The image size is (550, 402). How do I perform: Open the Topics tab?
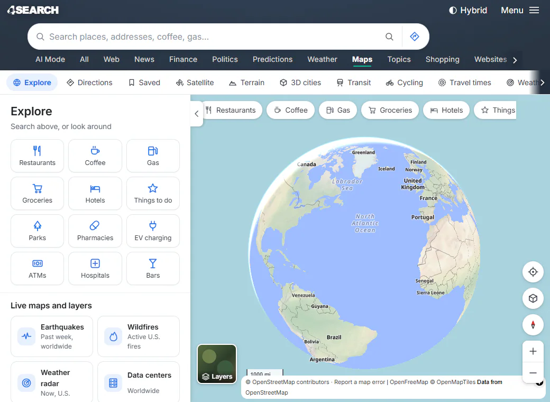tap(399, 59)
